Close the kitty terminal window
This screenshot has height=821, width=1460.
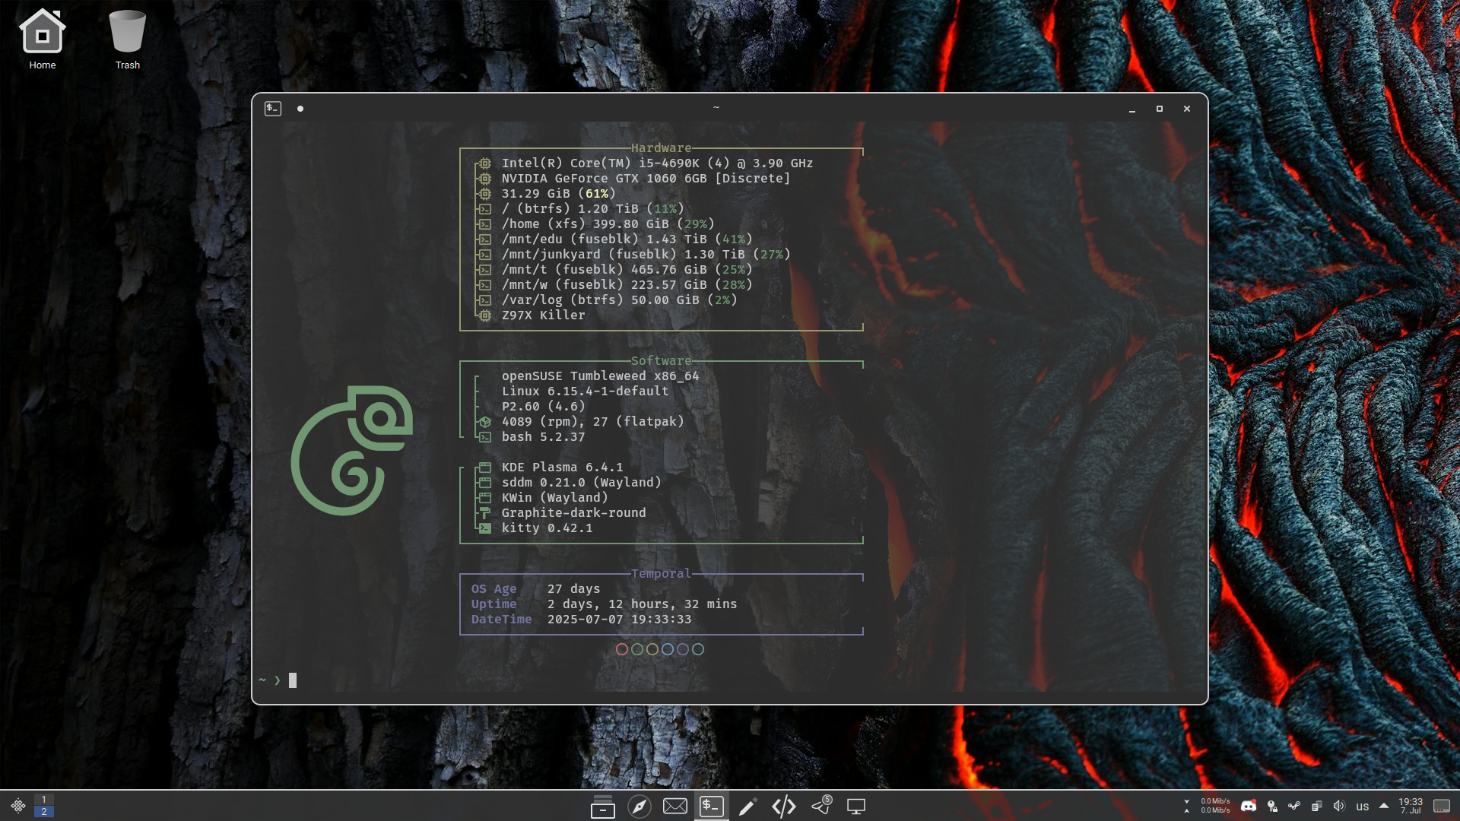click(x=1187, y=109)
